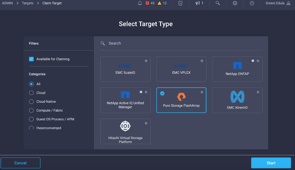Open the Sreeni Edula user profile
This screenshot has width=295, height=170.
click(278, 3)
